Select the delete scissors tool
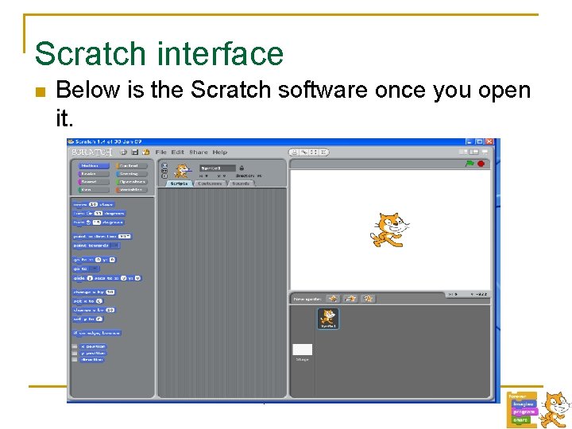572x429 pixels. (303, 152)
